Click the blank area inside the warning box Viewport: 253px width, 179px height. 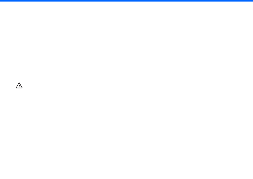tap(138, 130)
